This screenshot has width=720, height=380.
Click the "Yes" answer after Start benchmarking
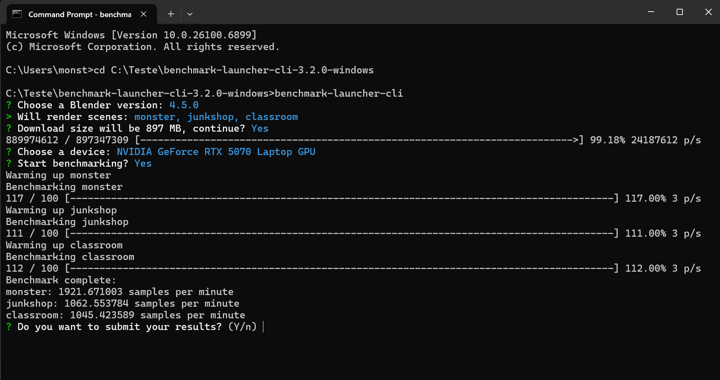point(143,164)
